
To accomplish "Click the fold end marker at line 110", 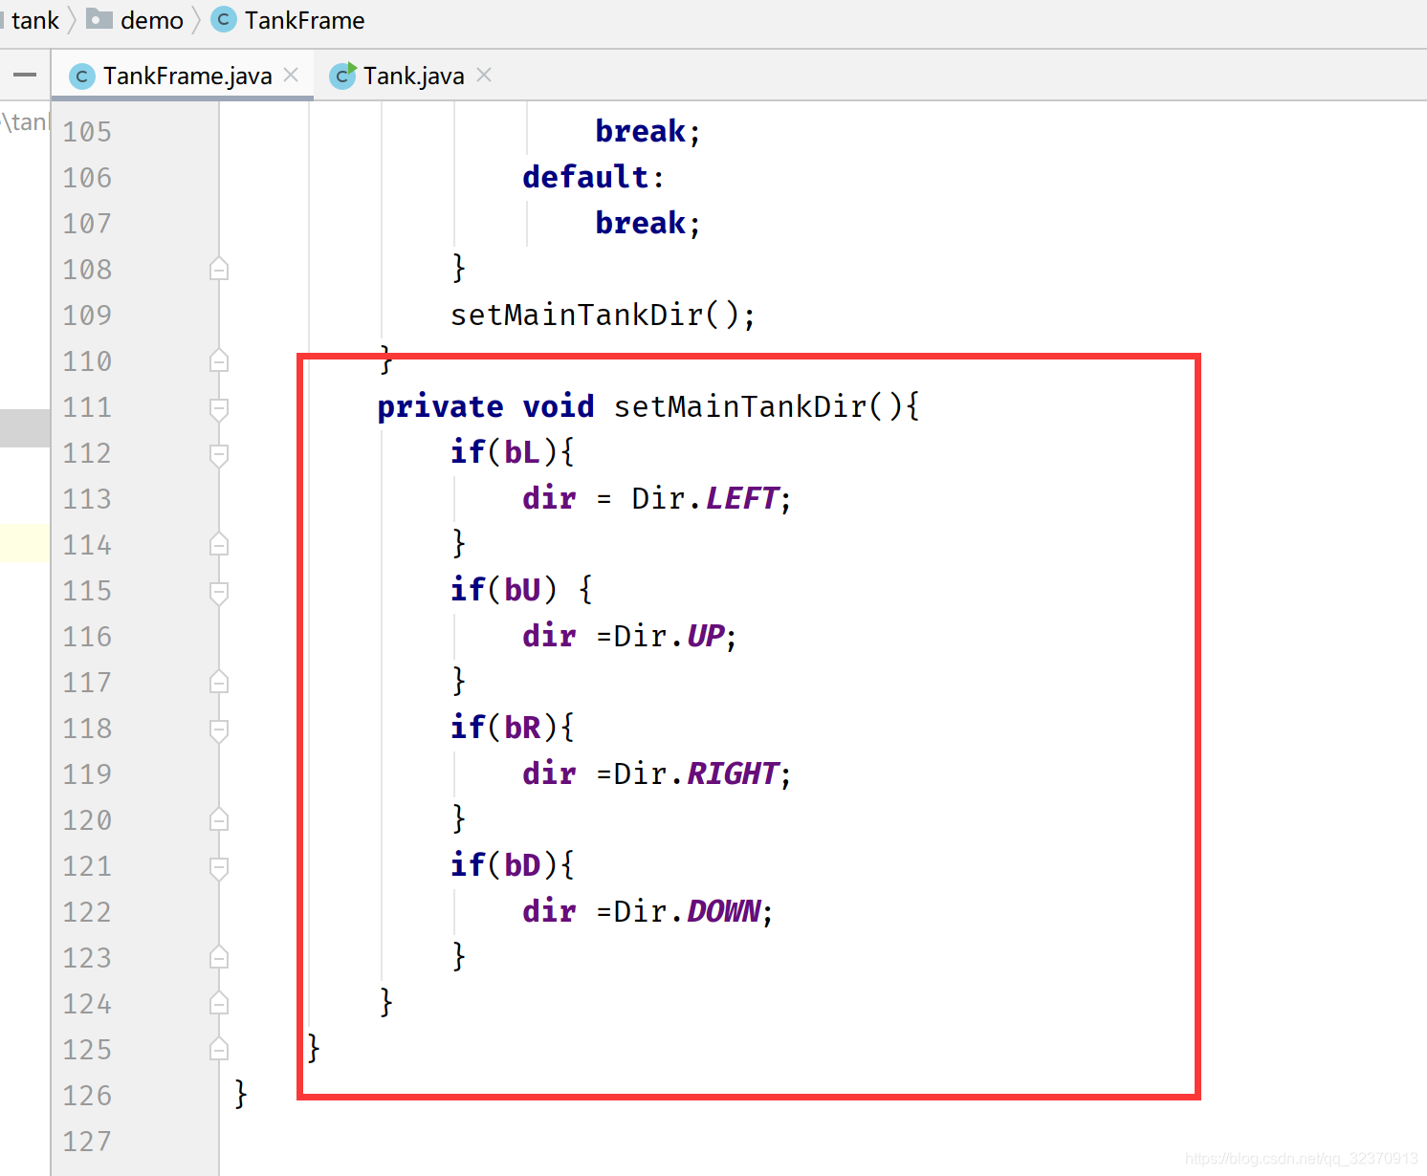I will click(x=219, y=359).
